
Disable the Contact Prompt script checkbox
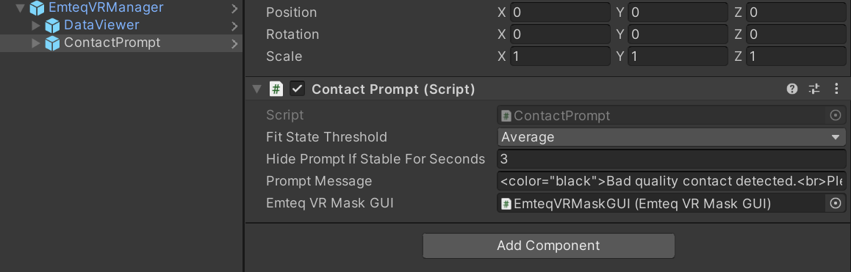[x=298, y=89]
